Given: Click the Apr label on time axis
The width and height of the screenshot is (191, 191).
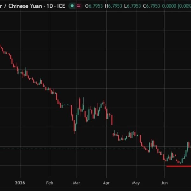Looking at the screenshot, I should 106,183.
